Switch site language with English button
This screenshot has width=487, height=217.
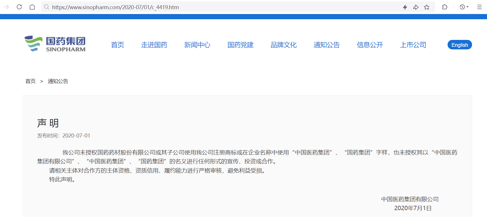click(x=460, y=45)
